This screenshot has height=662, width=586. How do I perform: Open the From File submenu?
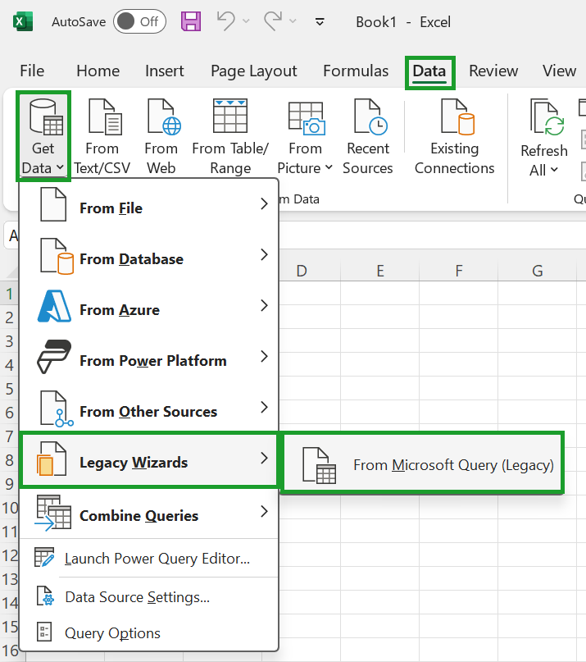(x=149, y=208)
